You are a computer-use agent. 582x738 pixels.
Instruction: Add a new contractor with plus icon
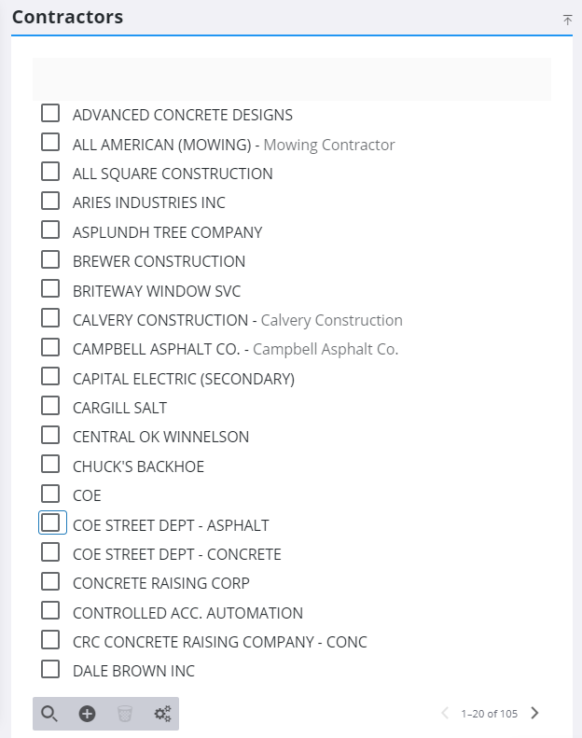[x=87, y=714]
